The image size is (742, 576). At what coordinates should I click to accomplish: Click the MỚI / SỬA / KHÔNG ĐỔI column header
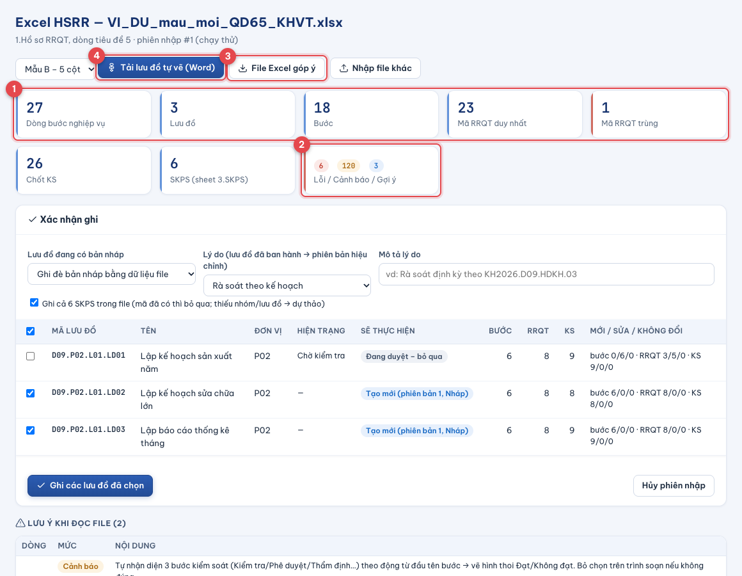[636, 331]
